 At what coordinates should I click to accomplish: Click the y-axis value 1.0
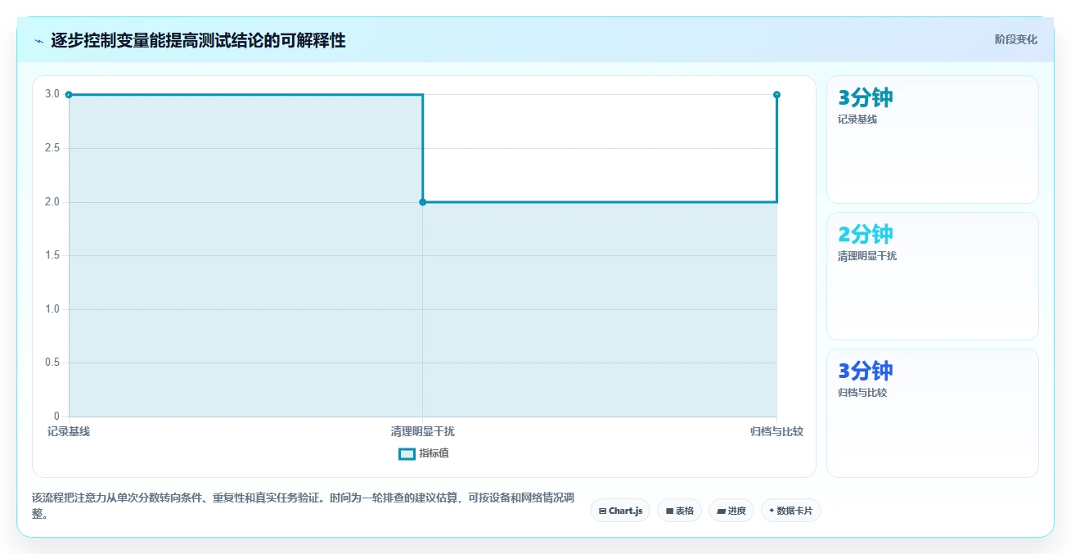pos(52,309)
